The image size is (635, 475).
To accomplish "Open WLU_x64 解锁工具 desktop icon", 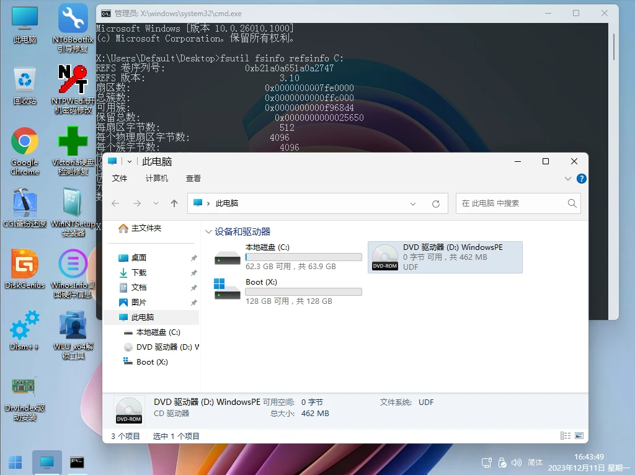I will [x=73, y=335].
